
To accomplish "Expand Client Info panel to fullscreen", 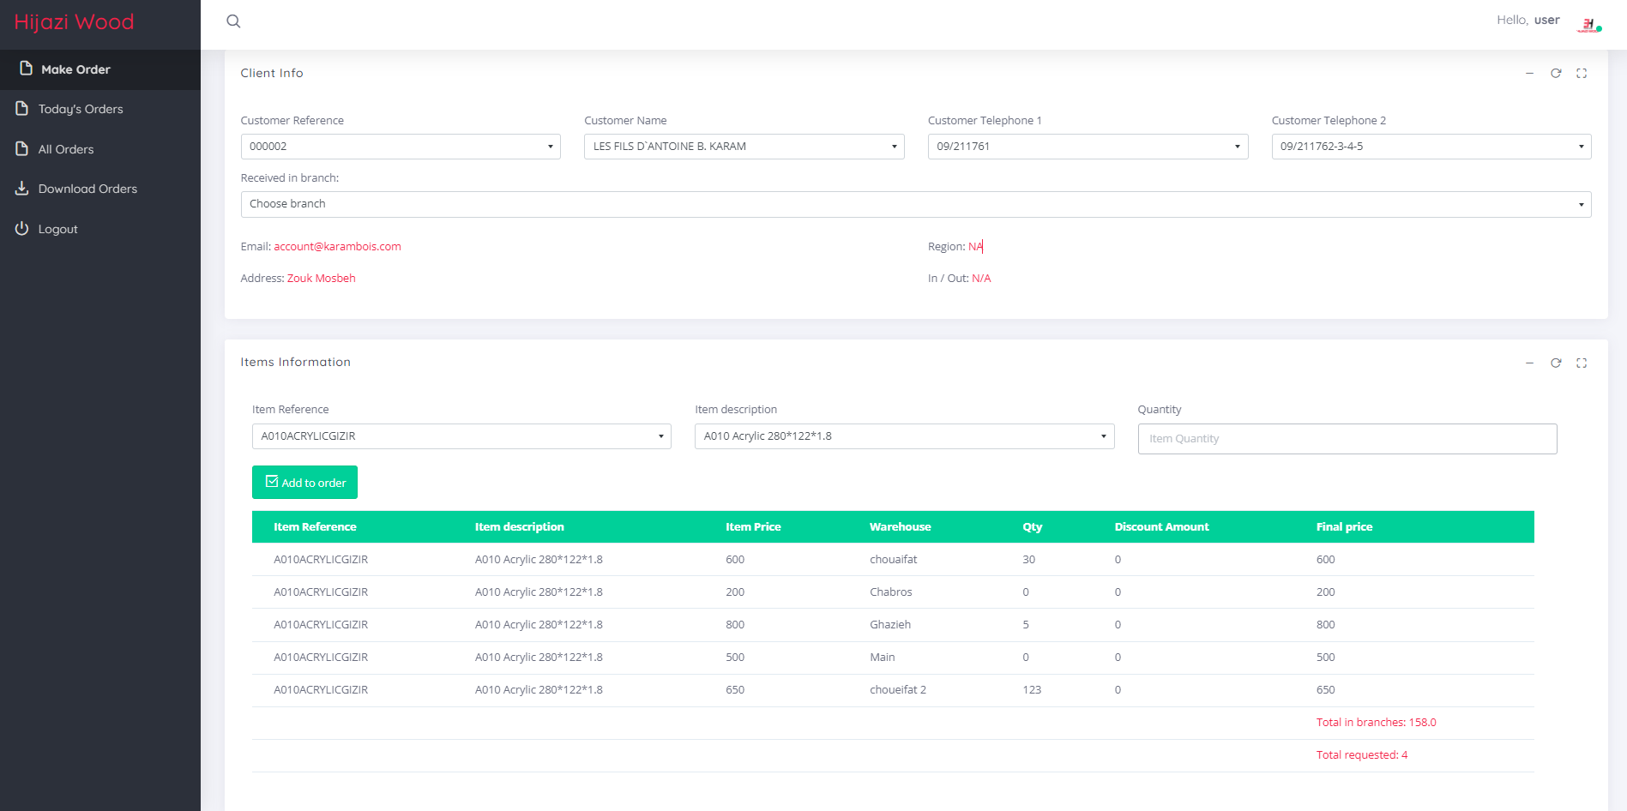I will tap(1582, 74).
